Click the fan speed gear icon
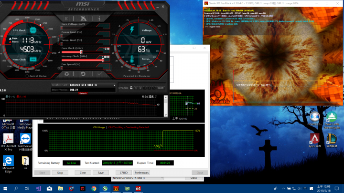 [x=59, y=68]
